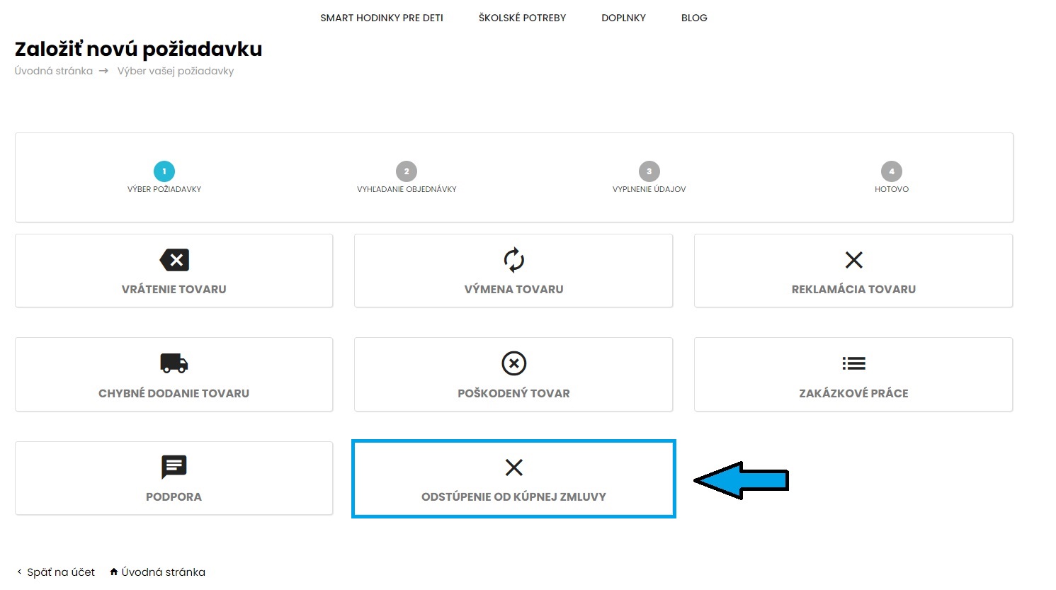This screenshot has height=590, width=1056.
Task: Open Smart hodinky pre deti menu
Action: click(x=382, y=18)
